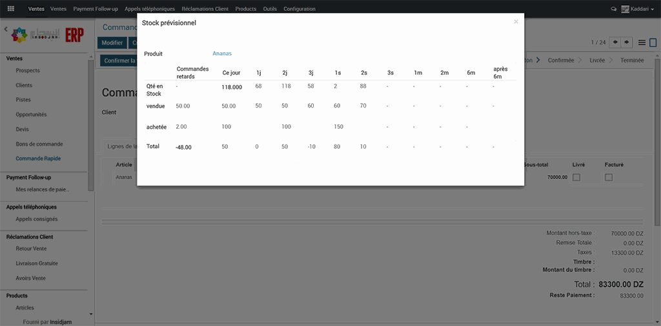The width and height of the screenshot is (661, 326).
Task: Click the 118.000 stock value for Ce jour
Action: pyautogui.click(x=232, y=87)
